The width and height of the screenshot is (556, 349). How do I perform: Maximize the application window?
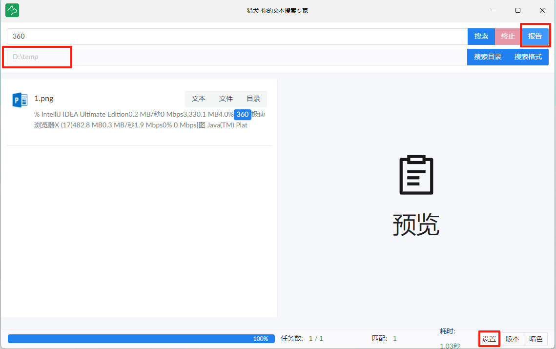(x=517, y=10)
